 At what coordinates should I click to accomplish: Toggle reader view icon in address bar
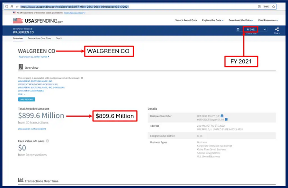(x=259, y=6)
